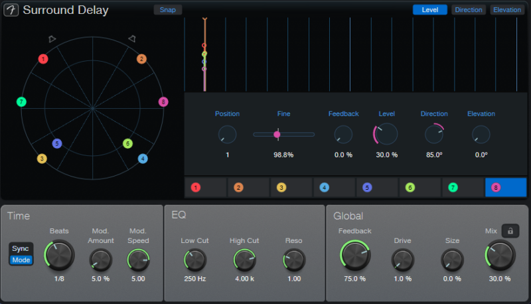
Task: Click the left speaker triangle marker
Action: (x=52, y=40)
